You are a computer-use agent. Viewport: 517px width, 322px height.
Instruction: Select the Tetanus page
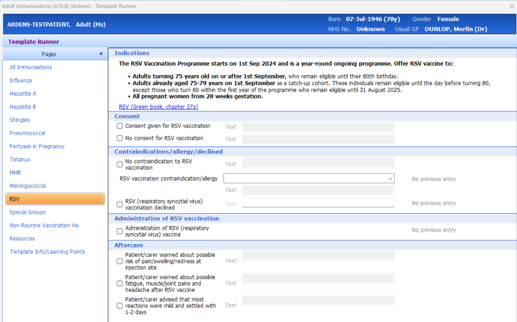point(20,160)
